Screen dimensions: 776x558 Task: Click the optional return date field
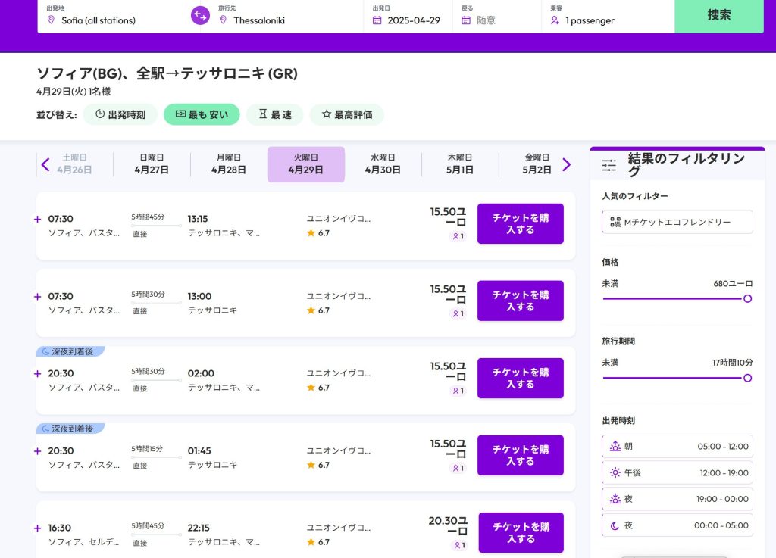coord(497,17)
